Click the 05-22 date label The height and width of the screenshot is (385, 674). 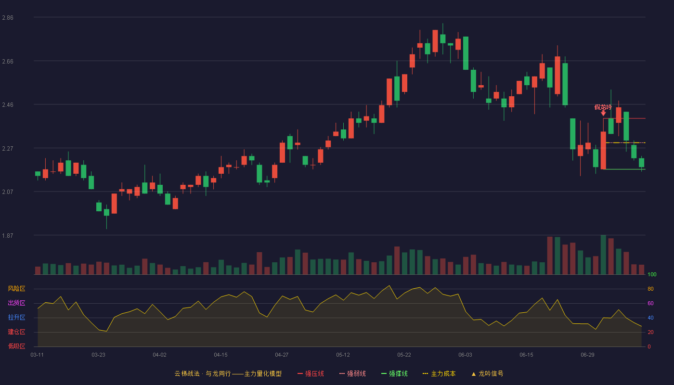tap(404, 355)
